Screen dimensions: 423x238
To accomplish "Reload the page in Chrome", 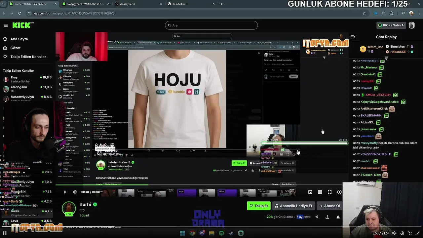I will point(20,13).
